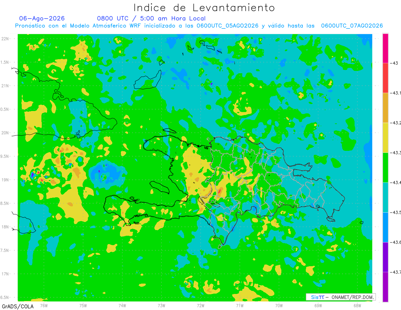This screenshot has width=401, height=310.
Task: Click the red legend swatch below -43
Action: coord(385,78)
